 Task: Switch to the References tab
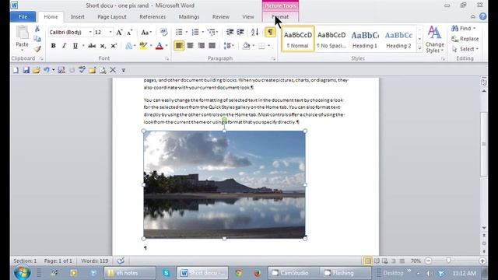coord(153,17)
